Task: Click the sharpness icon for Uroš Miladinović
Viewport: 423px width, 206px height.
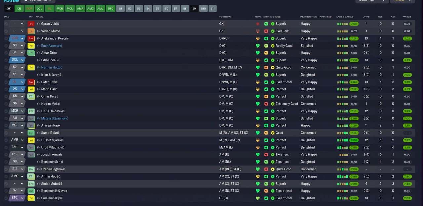Action: click(266, 147)
